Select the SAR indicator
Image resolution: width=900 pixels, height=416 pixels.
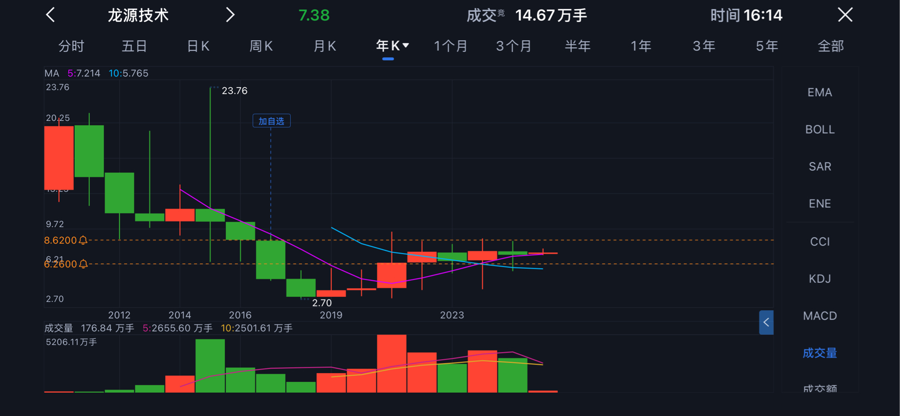(x=819, y=166)
